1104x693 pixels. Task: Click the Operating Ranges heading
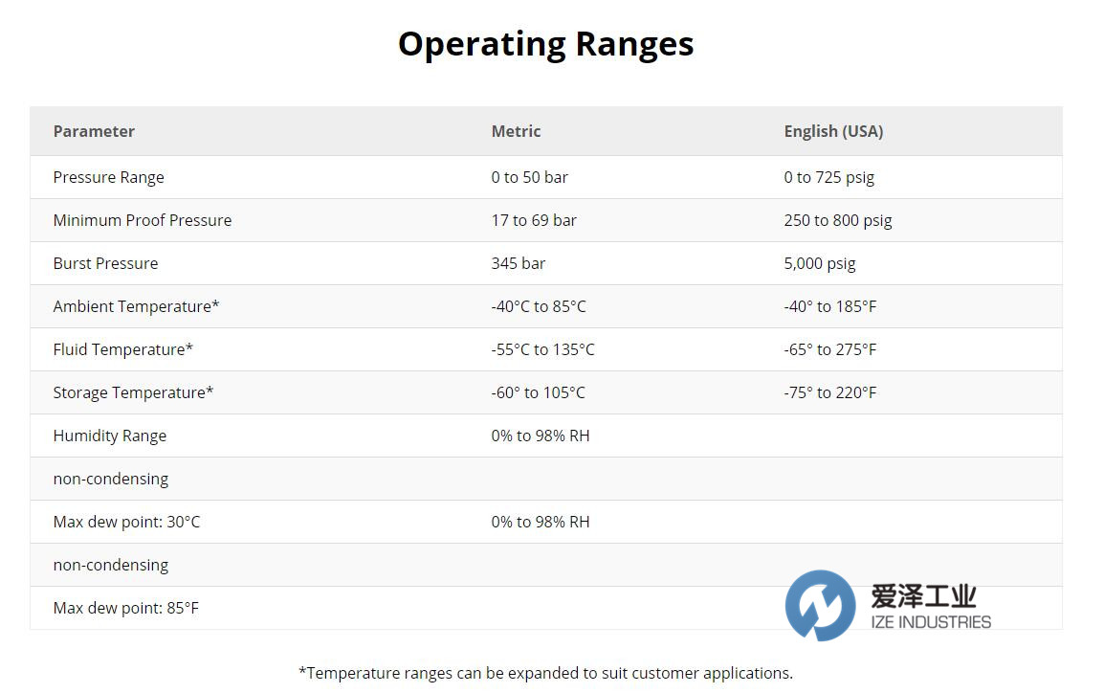point(545,44)
